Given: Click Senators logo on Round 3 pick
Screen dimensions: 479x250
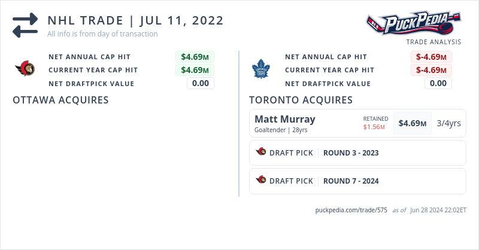Looking at the screenshot, I should click(x=261, y=153).
